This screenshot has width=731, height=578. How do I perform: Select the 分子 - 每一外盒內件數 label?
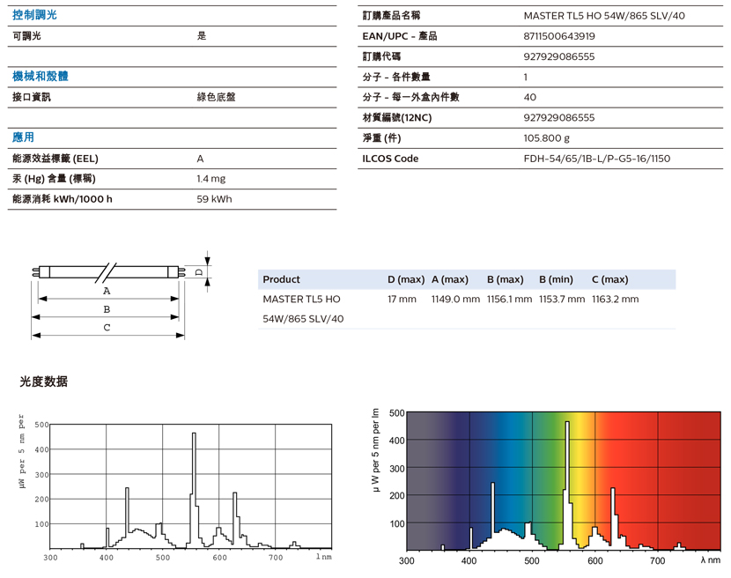(410, 97)
